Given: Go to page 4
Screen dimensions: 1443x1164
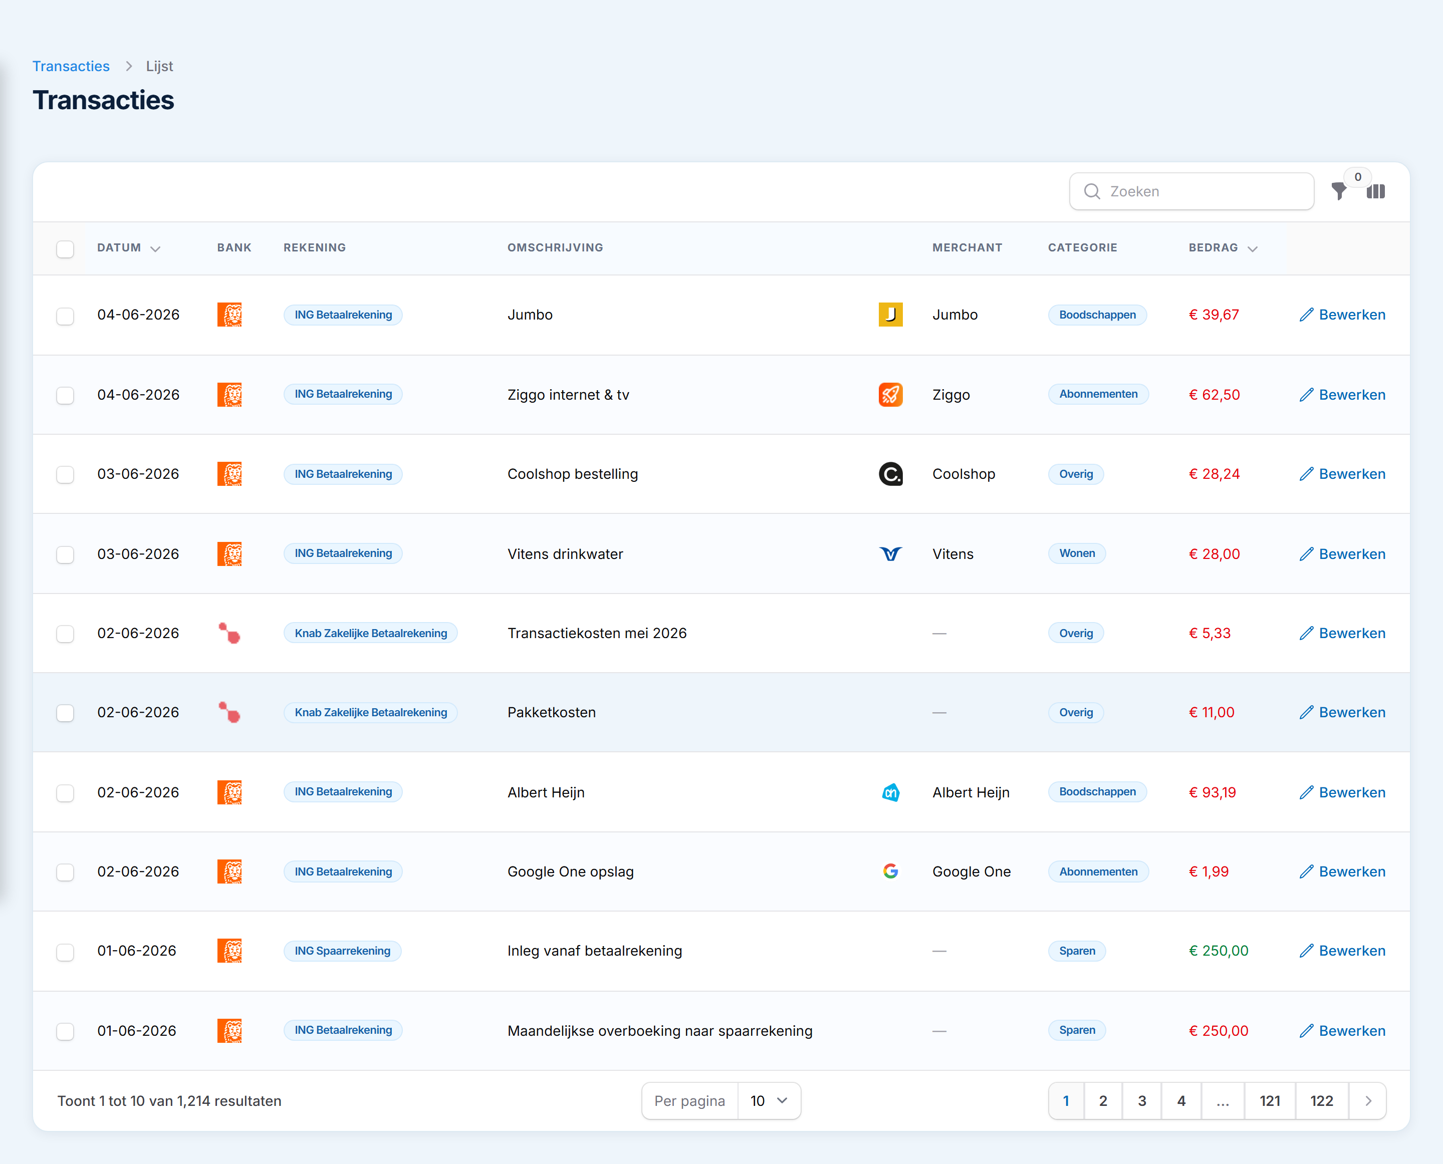Looking at the screenshot, I should click(x=1181, y=1101).
